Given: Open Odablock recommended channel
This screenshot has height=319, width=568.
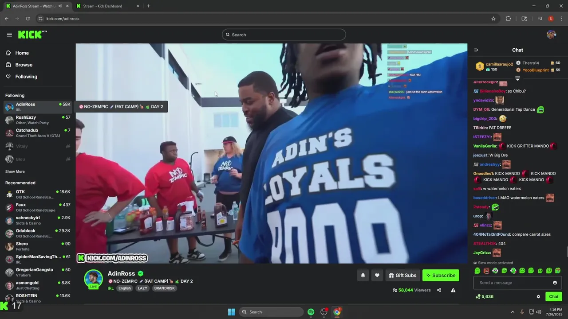Looking at the screenshot, I should (x=38, y=233).
